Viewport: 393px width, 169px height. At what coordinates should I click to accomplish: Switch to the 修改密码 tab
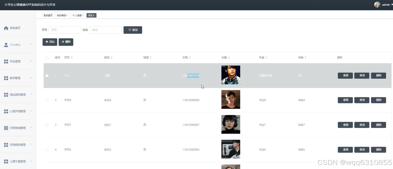click(x=62, y=15)
